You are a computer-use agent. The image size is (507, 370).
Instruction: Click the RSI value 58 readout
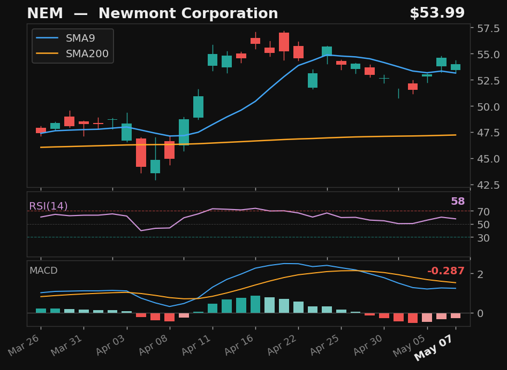[458, 201]
